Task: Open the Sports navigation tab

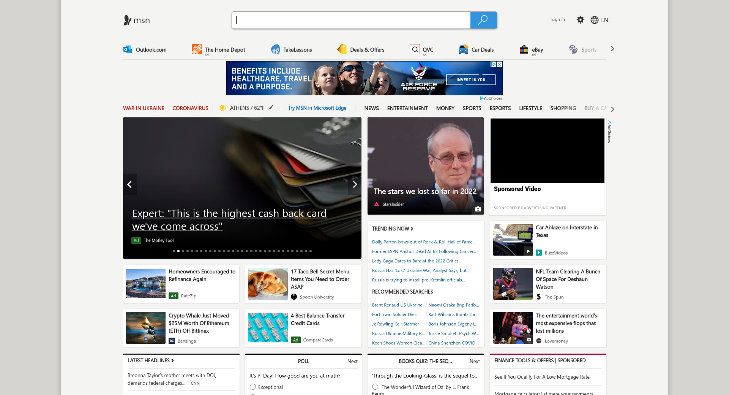Action: (x=472, y=108)
